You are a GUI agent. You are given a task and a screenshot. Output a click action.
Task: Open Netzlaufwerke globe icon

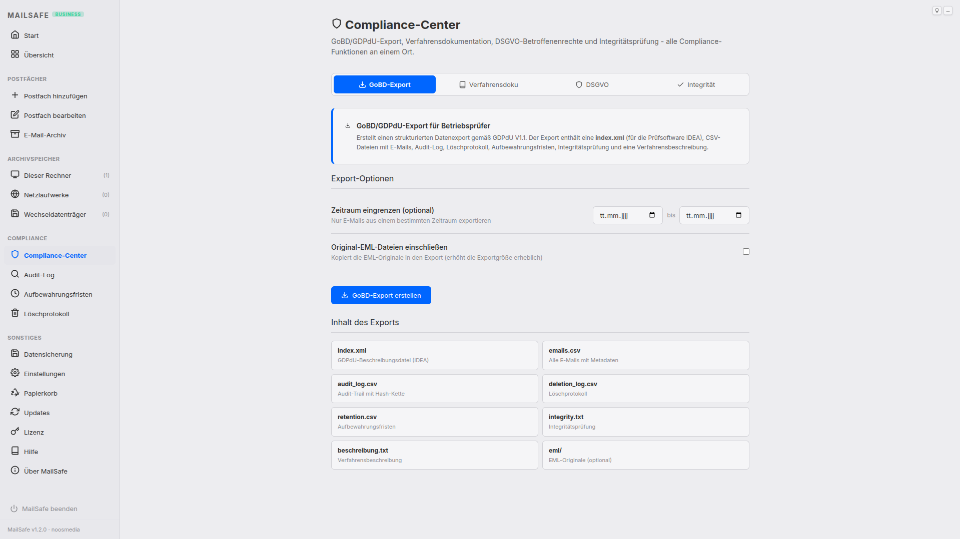pos(15,194)
